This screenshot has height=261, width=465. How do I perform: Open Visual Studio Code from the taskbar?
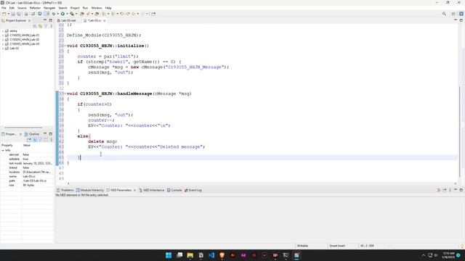[211, 255]
